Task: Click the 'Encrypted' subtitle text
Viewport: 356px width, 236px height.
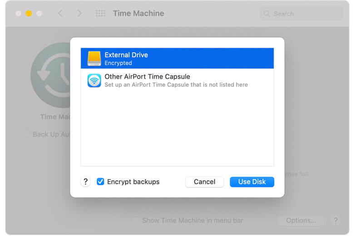Action: tap(118, 63)
